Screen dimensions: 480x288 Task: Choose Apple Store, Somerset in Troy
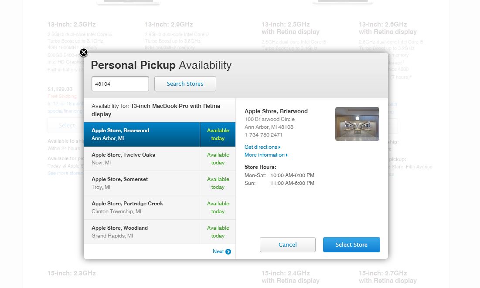142,183
